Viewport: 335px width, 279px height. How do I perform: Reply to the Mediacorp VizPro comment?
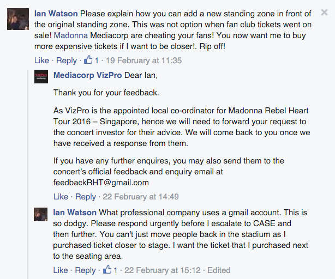86,197
